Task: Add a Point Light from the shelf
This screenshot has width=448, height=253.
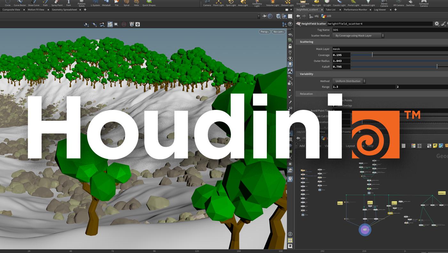Action: [219, 3]
